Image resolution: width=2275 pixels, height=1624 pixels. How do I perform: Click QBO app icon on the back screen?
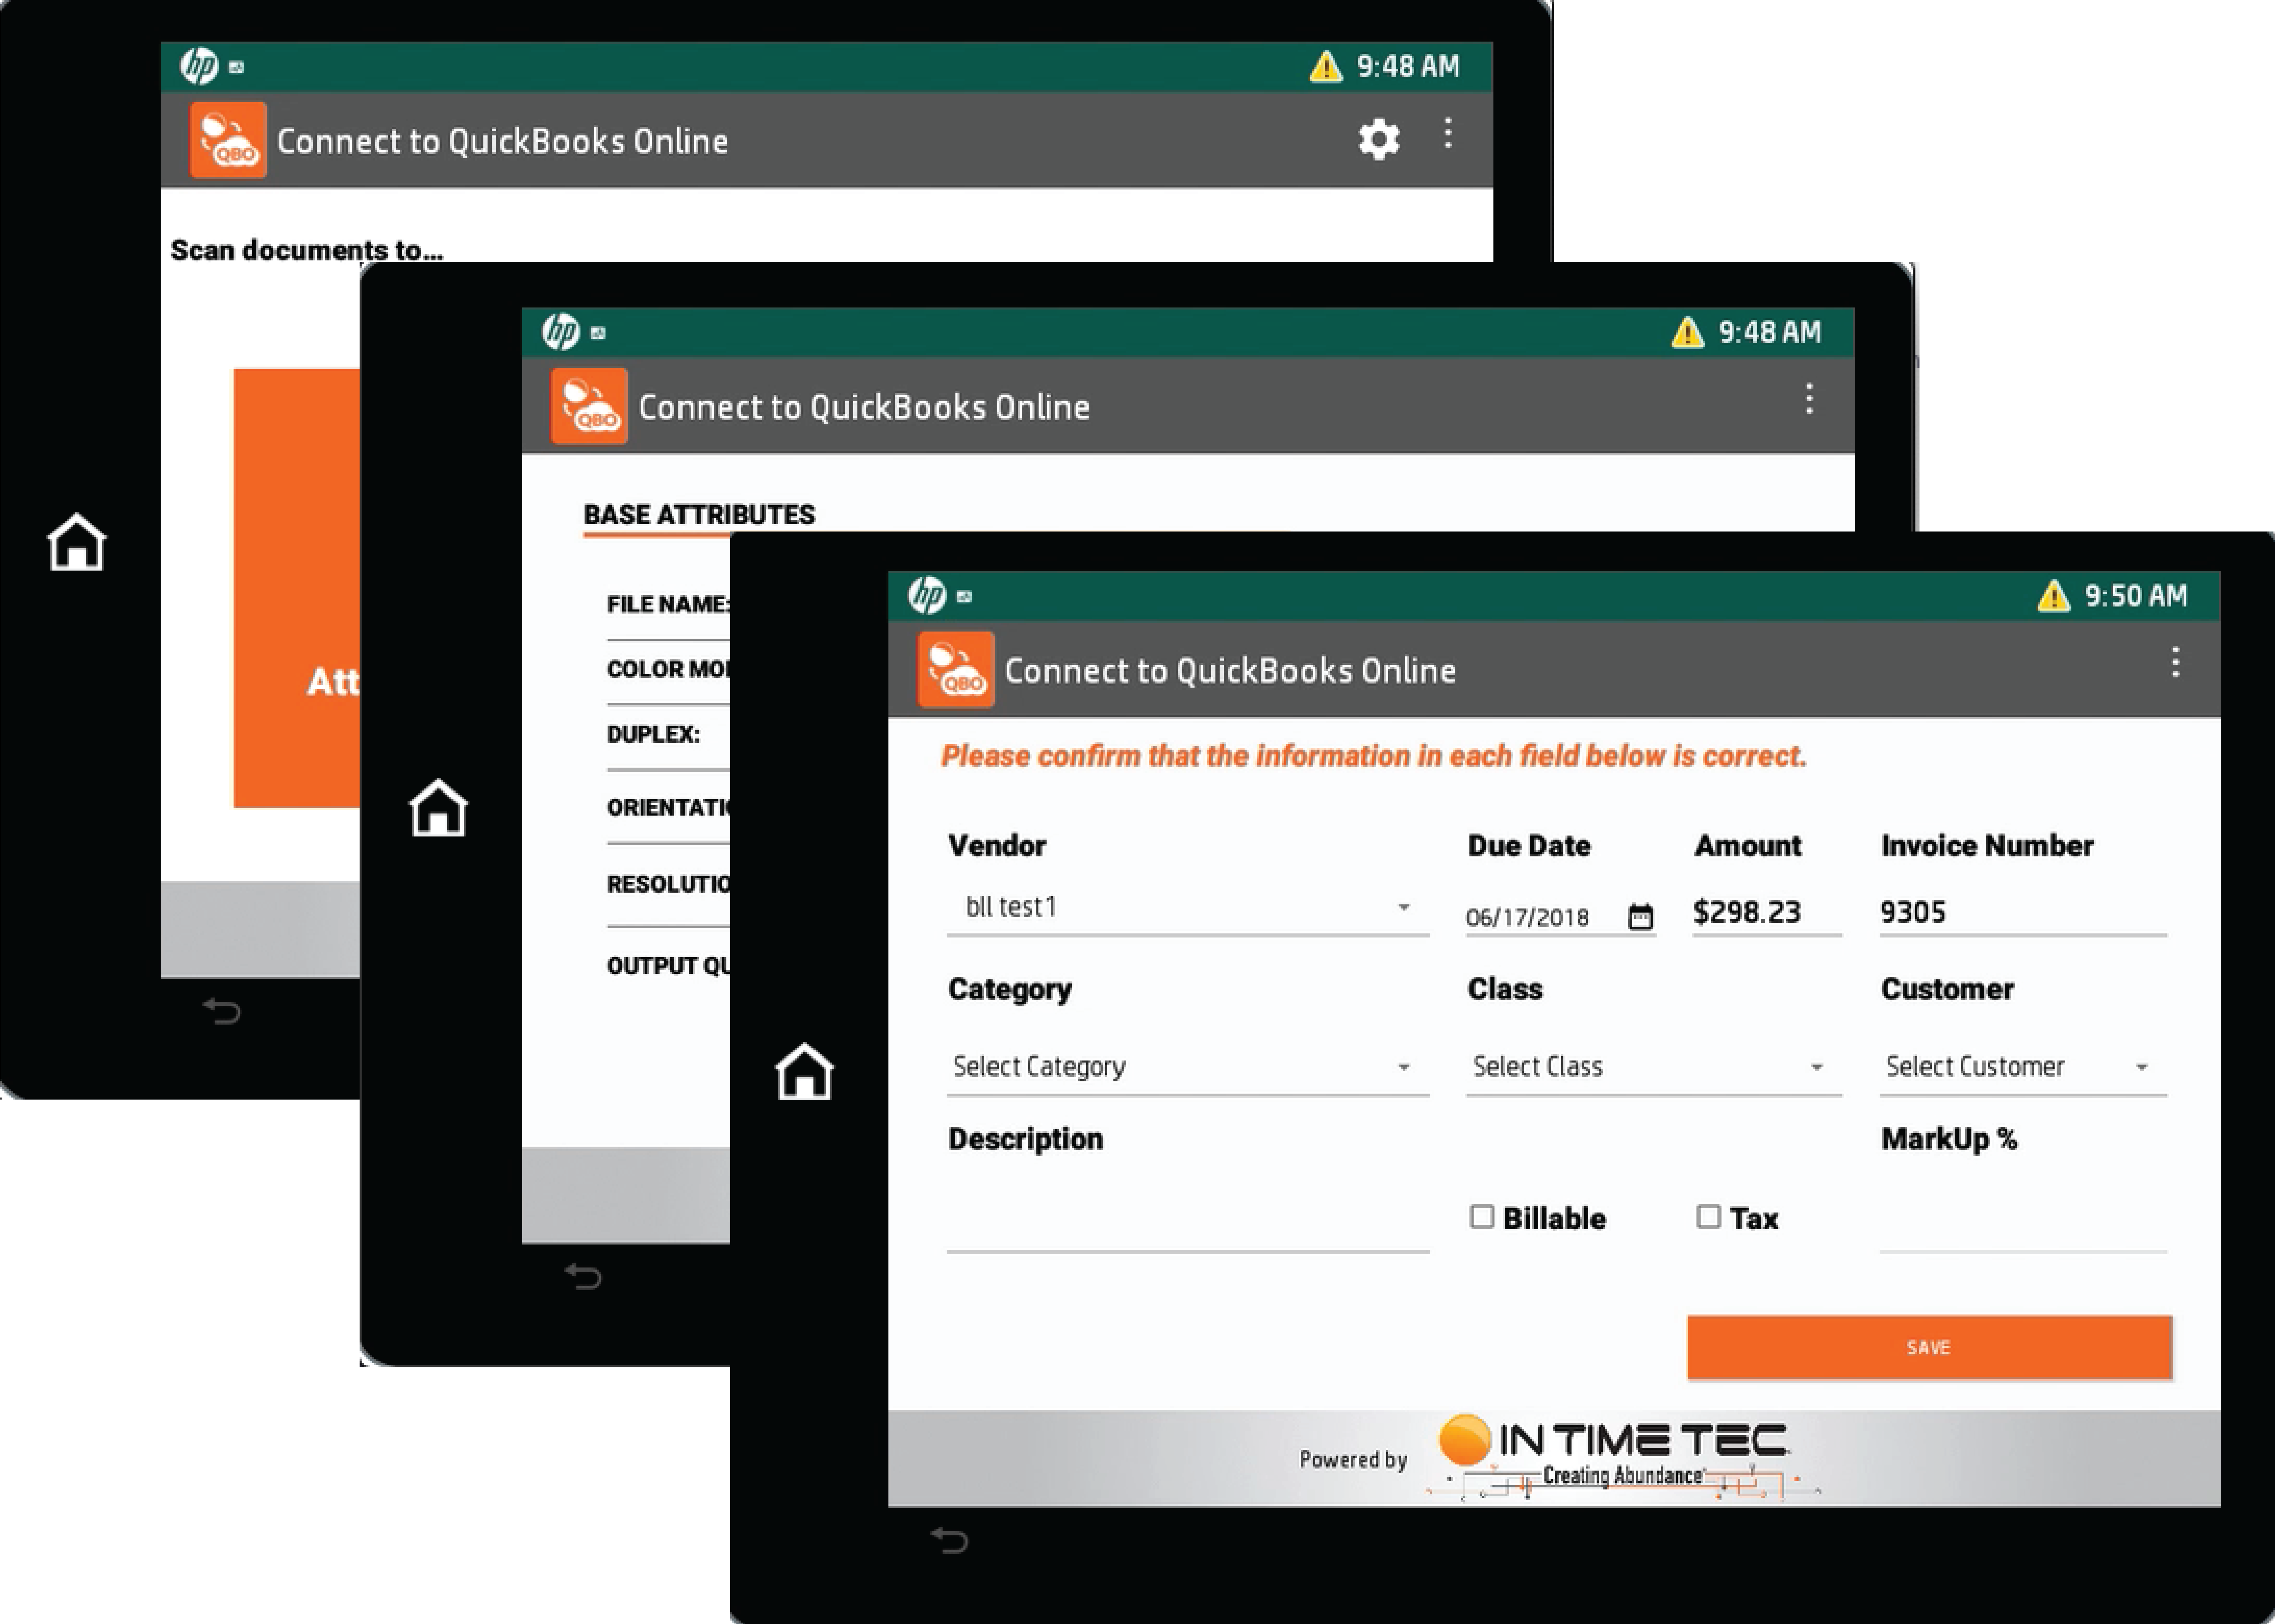click(x=228, y=140)
